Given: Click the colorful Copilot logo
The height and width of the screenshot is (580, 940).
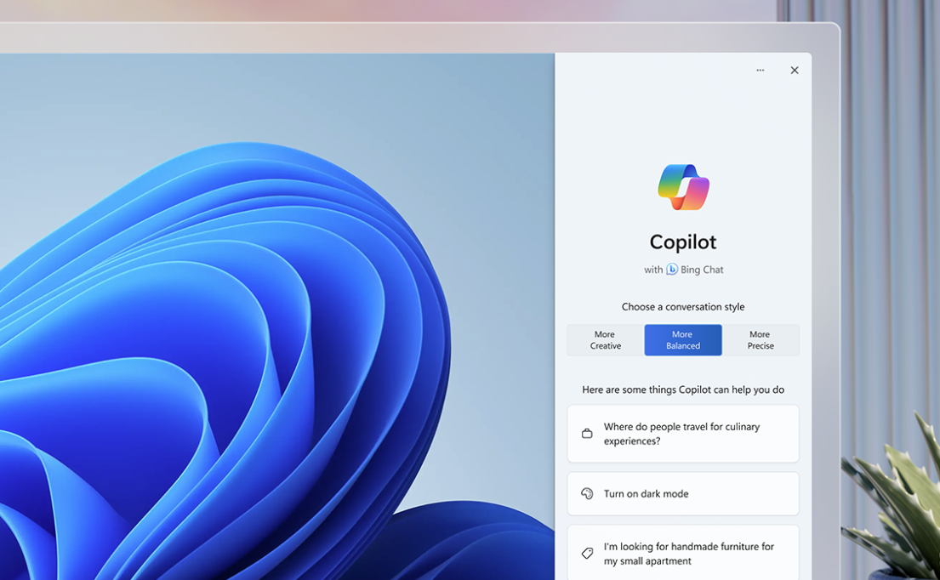Looking at the screenshot, I should point(683,187).
